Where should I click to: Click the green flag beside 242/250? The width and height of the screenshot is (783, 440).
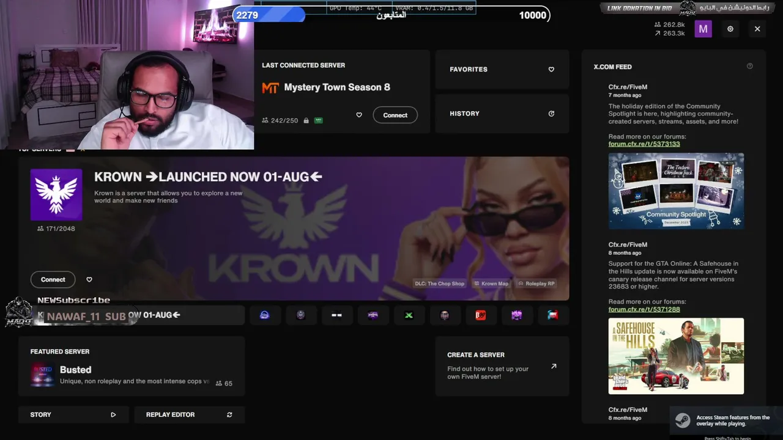coord(318,120)
